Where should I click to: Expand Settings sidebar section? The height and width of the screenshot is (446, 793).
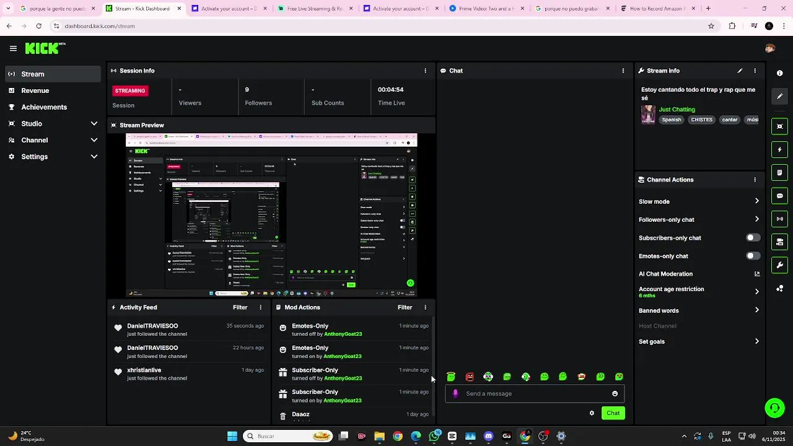pos(94,157)
